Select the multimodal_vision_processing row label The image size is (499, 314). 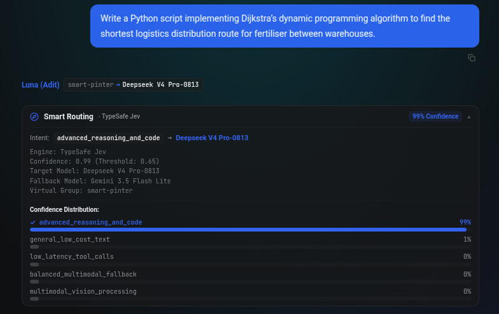pos(83,291)
